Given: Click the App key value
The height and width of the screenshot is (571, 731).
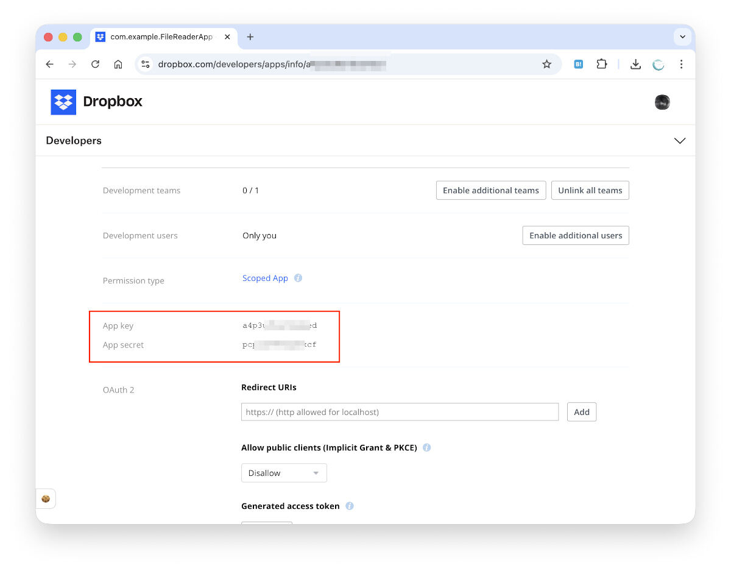Looking at the screenshot, I should pos(280,325).
